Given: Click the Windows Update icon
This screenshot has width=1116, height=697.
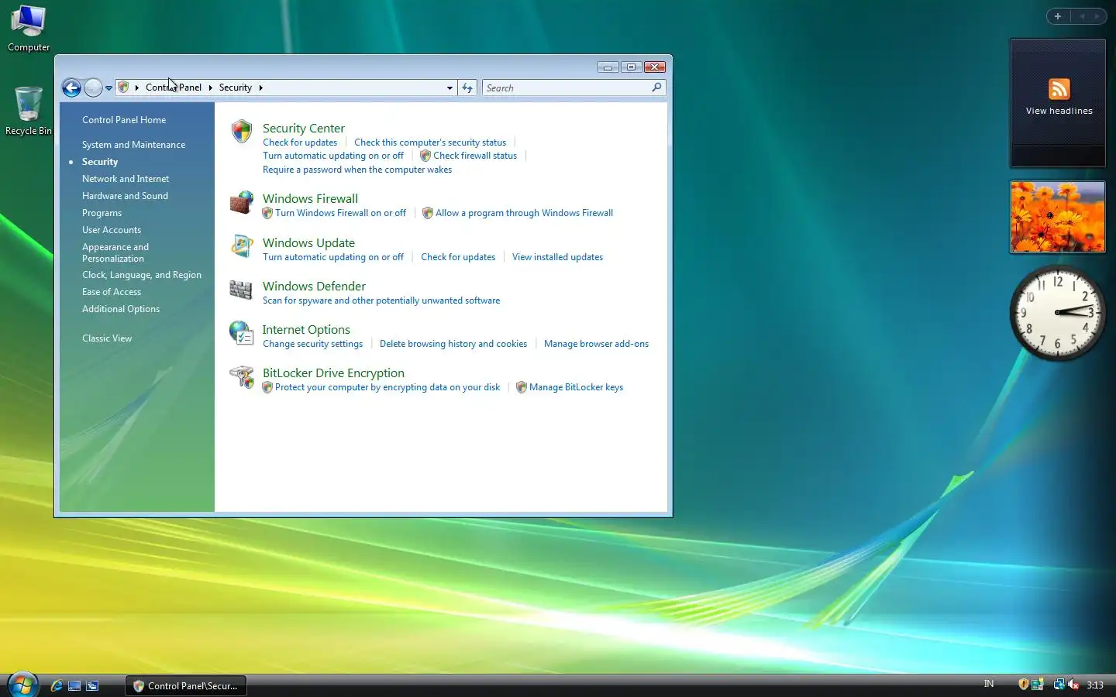Looking at the screenshot, I should [242, 245].
